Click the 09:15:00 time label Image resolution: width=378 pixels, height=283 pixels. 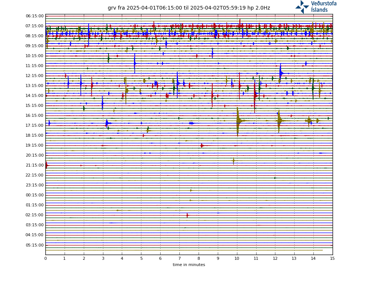point(35,46)
